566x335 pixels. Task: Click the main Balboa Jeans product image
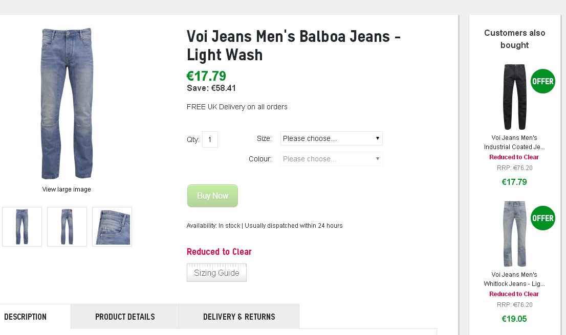pos(67,104)
